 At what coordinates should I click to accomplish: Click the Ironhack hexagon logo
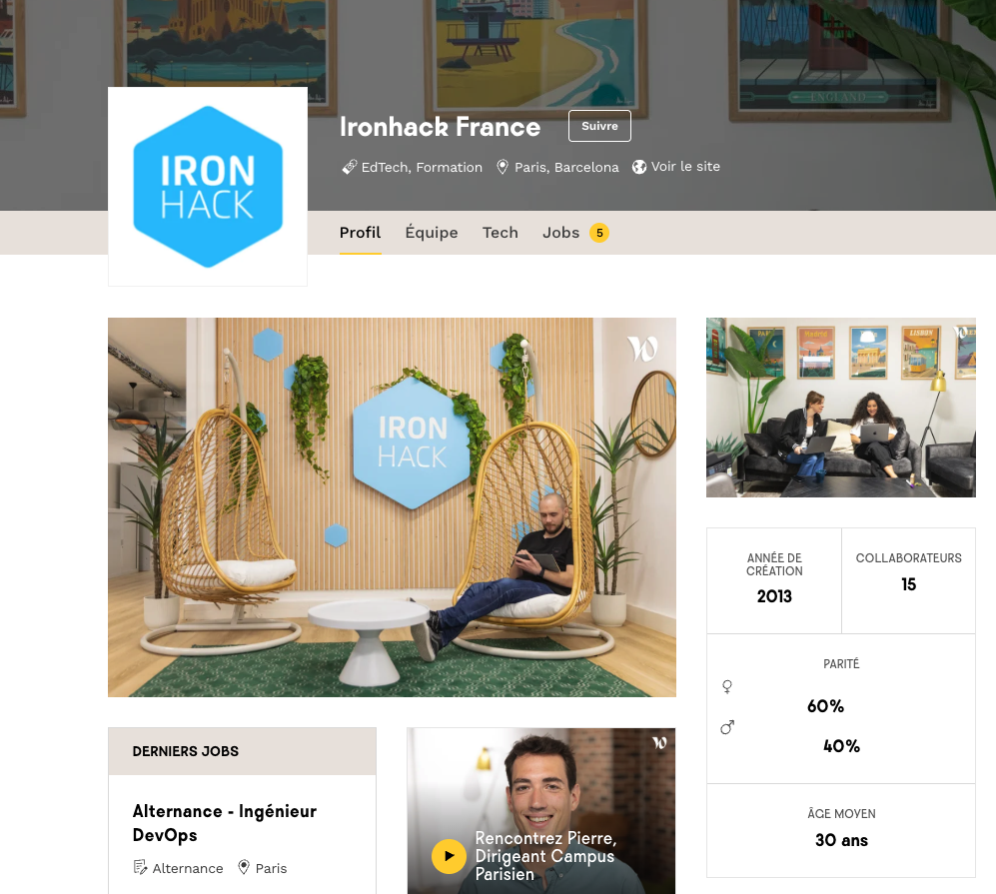[208, 187]
